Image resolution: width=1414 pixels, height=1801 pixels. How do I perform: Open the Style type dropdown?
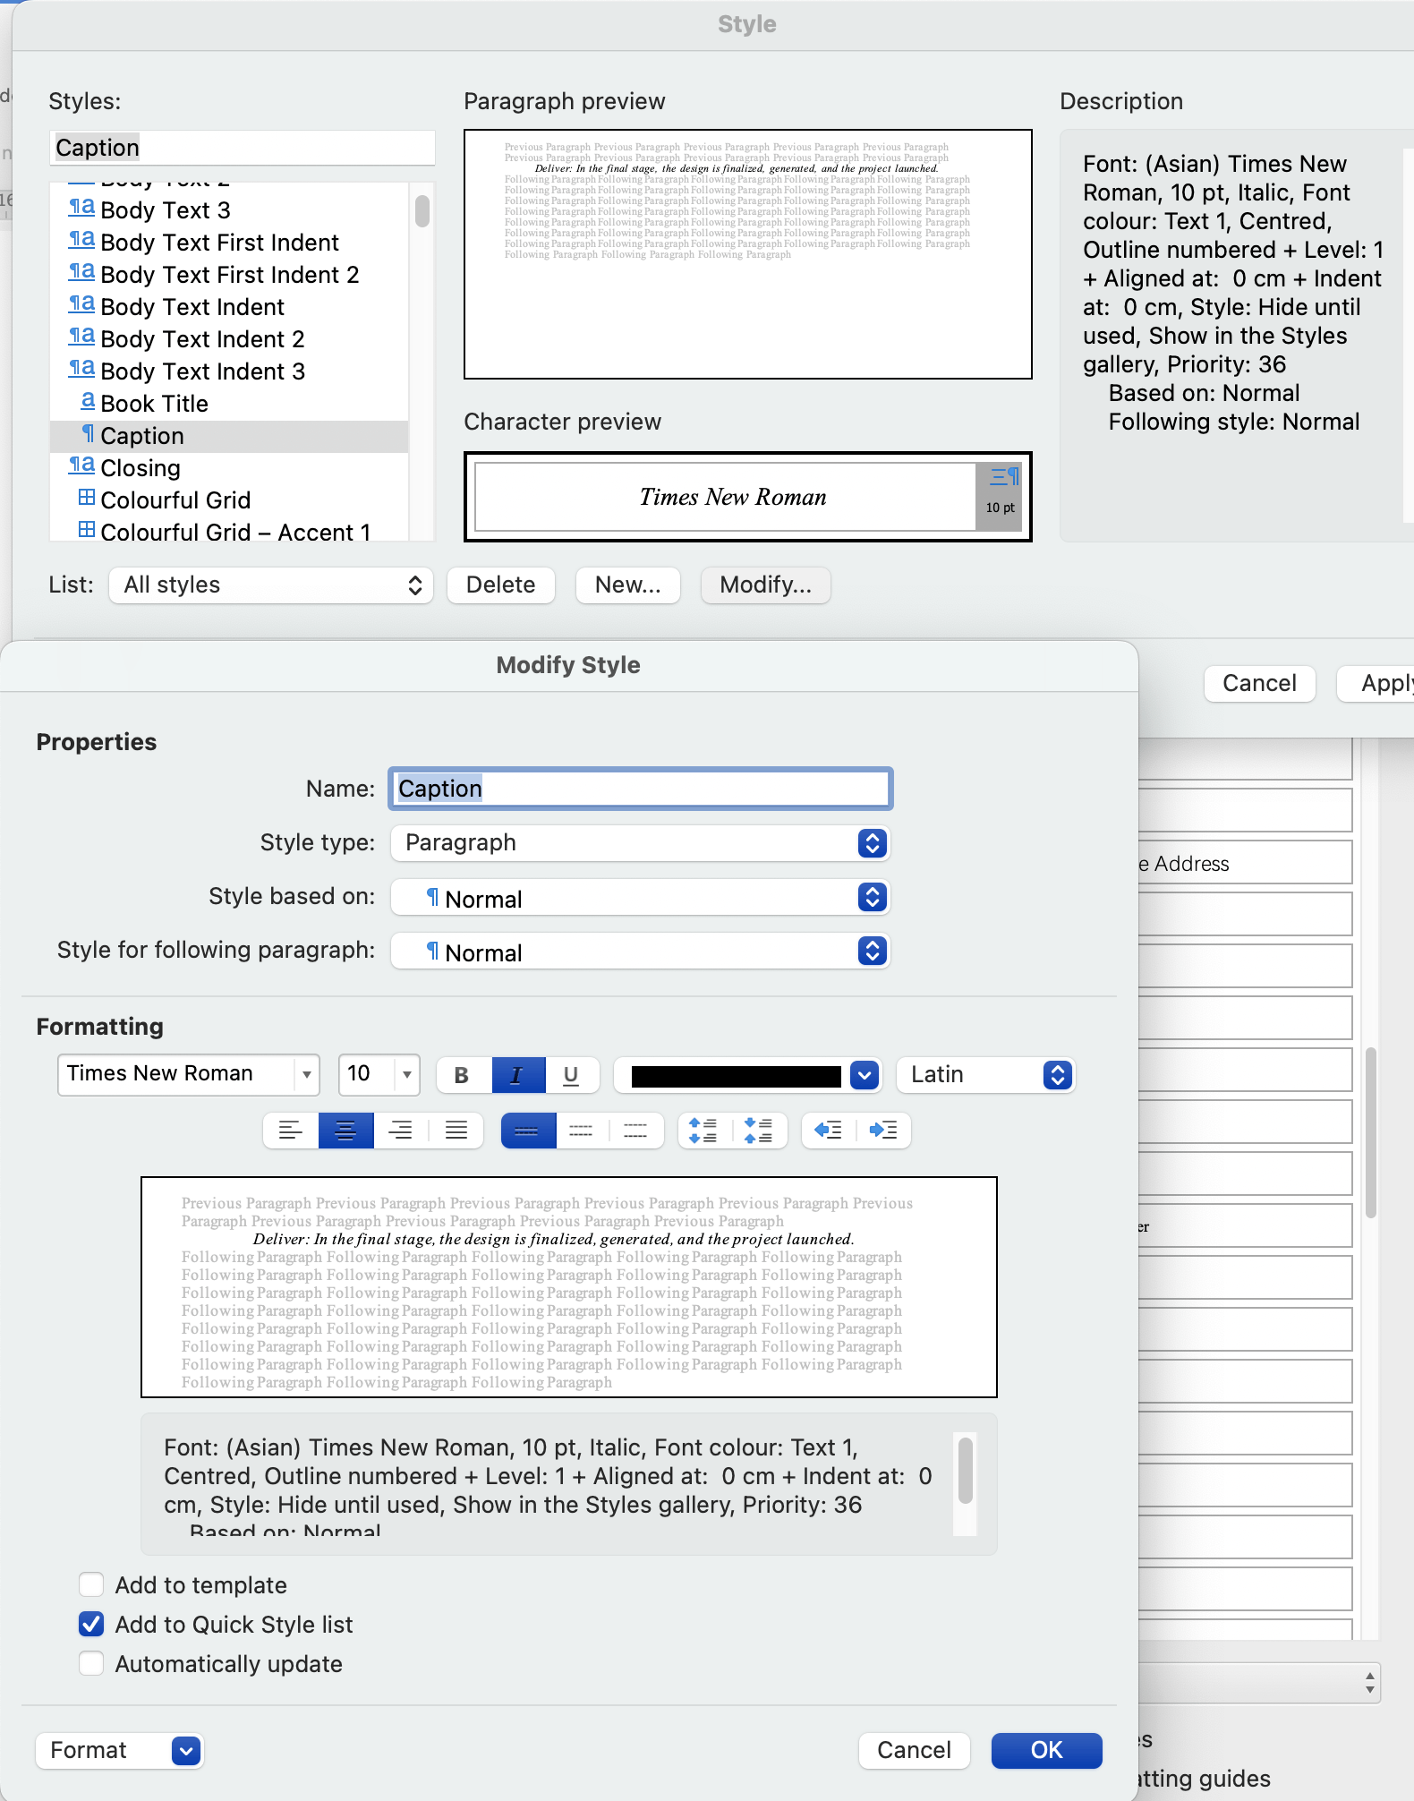pos(641,843)
